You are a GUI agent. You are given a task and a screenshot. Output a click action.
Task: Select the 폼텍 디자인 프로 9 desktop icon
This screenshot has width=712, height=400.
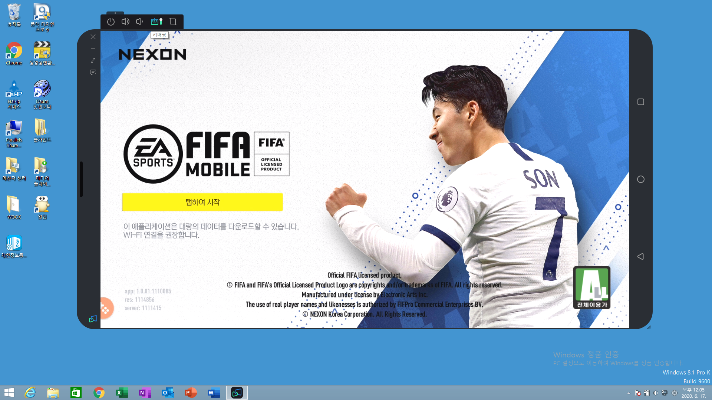tap(42, 18)
